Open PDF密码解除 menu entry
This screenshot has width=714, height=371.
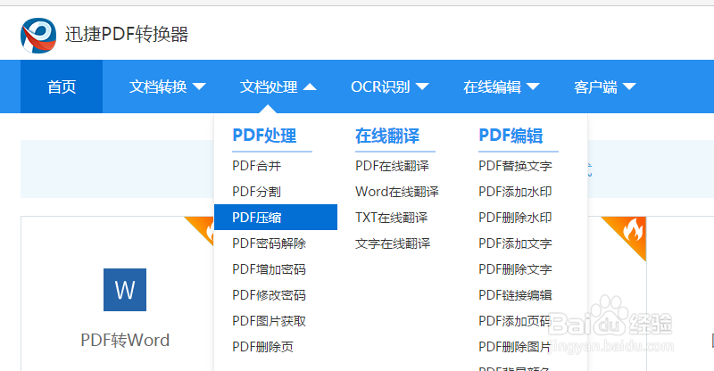269,243
